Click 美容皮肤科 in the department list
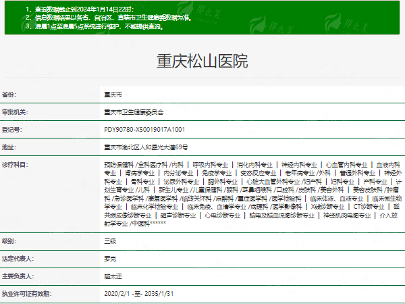 coord(368,190)
